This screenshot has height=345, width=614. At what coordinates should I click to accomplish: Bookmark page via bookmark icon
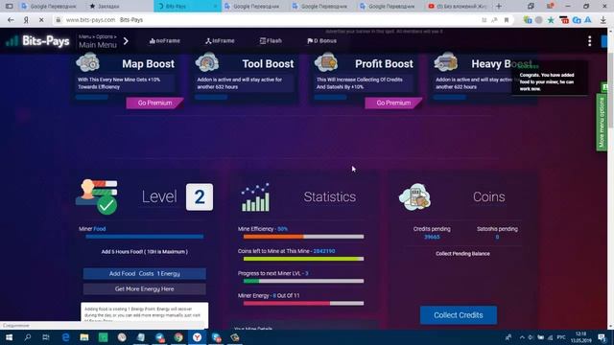[x=507, y=20]
